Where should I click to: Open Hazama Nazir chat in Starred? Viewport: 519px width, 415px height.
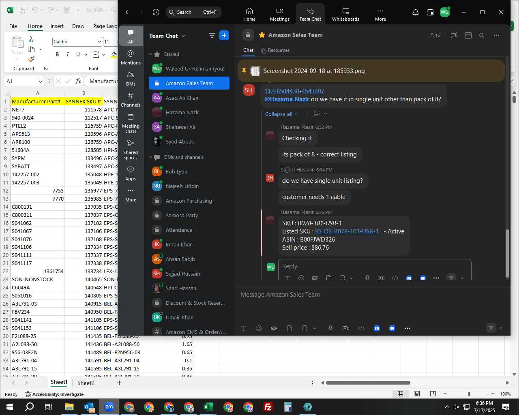point(189,112)
